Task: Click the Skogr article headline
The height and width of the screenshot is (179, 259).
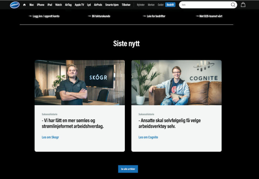Action: click(73, 123)
